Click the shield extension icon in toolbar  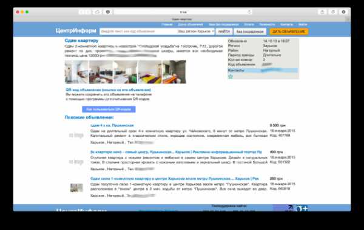click(x=108, y=12)
